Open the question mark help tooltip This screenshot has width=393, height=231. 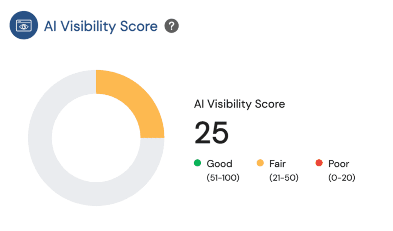172,26
